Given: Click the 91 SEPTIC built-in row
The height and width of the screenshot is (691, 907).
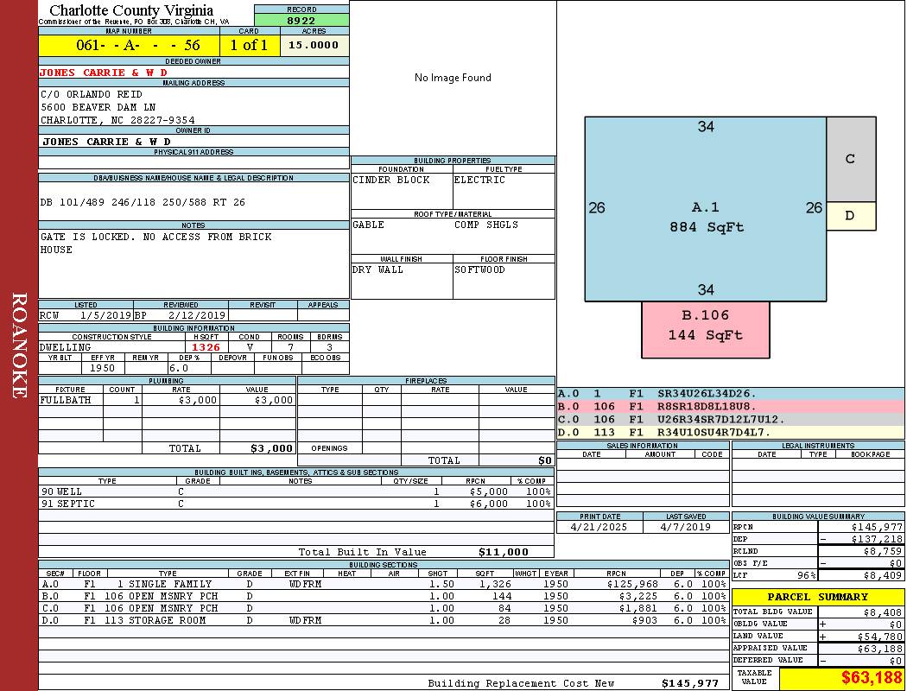Looking at the screenshot, I should [296, 504].
